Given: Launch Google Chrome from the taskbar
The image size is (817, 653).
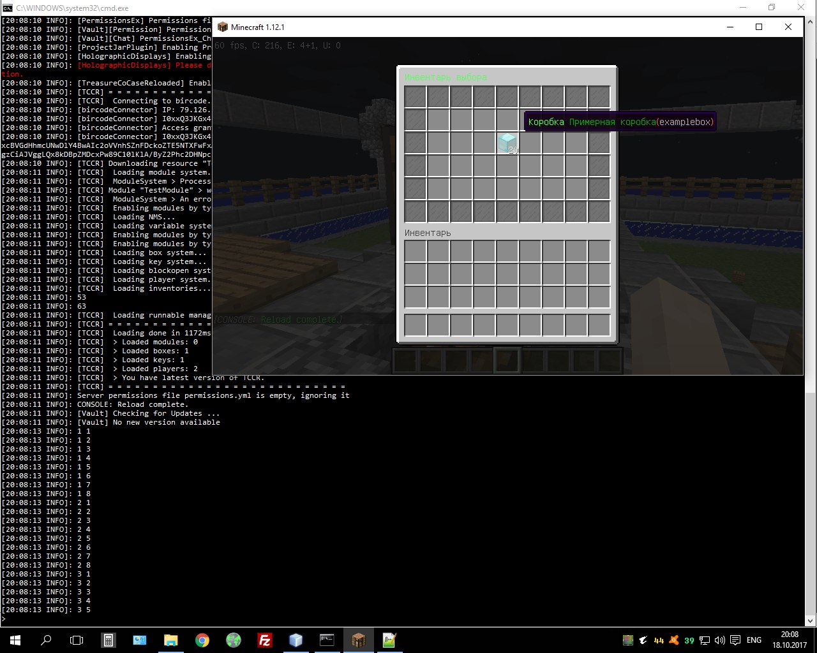Looking at the screenshot, I should (x=202, y=640).
